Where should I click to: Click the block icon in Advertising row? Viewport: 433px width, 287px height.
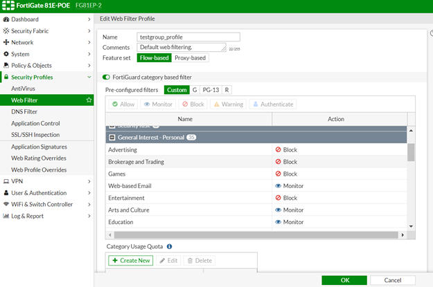278,149
